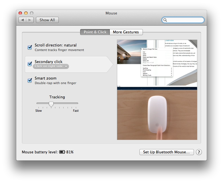223x183 pixels.
Task: Click the magnifying glass search icon
Action: 165,20
